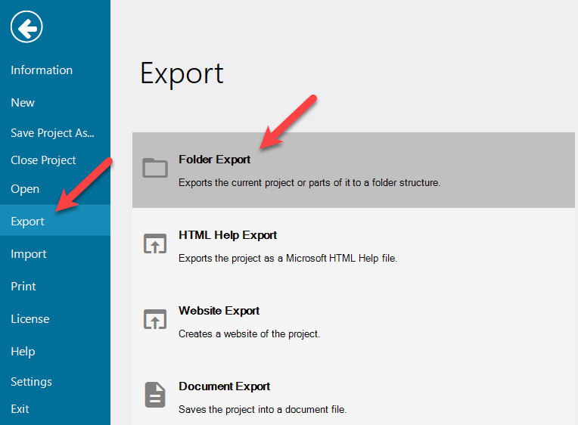Click the back arrow circle icon
The width and height of the screenshot is (578, 425).
point(26,29)
